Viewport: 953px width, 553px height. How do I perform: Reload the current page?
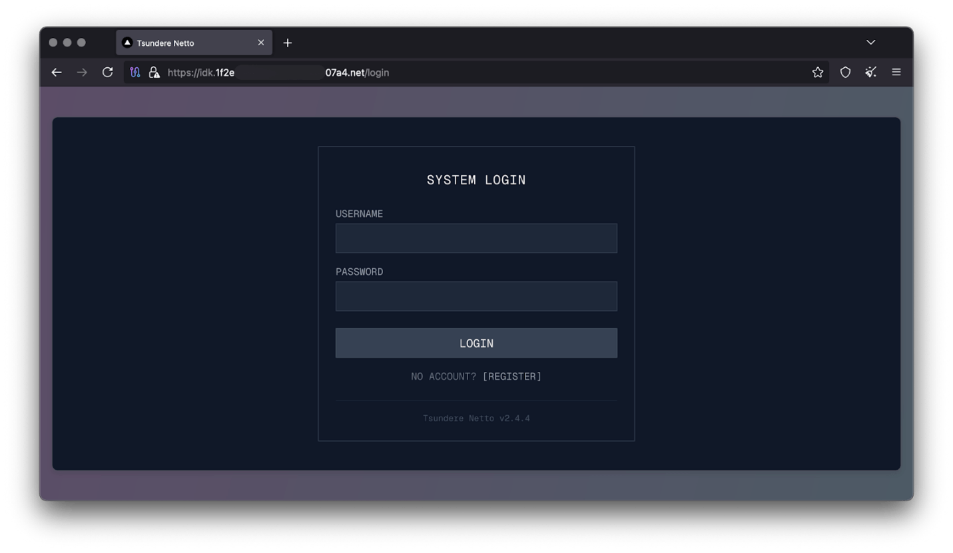[x=108, y=72]
